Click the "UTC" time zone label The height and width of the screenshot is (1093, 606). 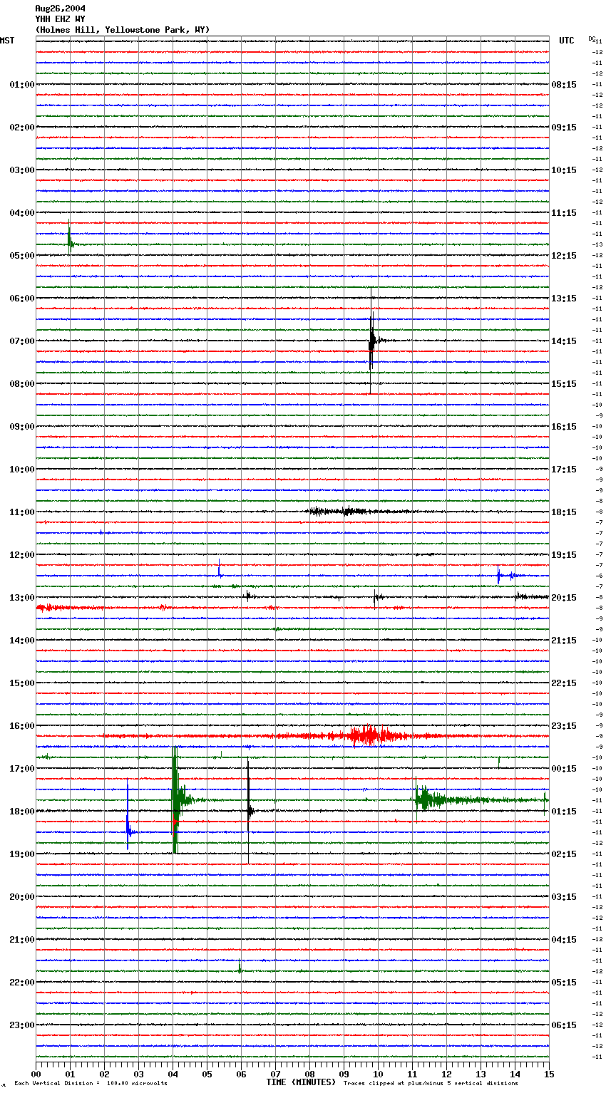(567, 41)
